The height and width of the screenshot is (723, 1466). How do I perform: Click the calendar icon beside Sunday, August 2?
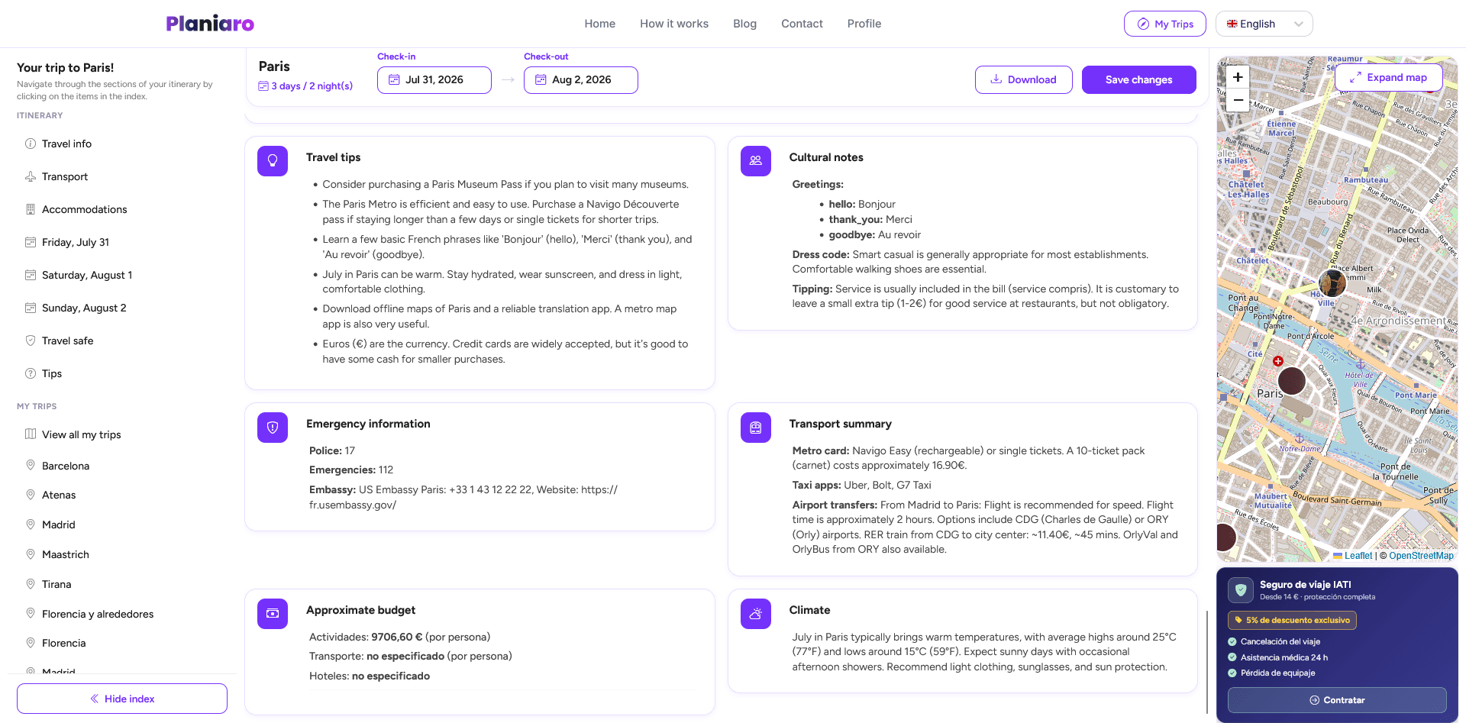[x=31, y=308]
